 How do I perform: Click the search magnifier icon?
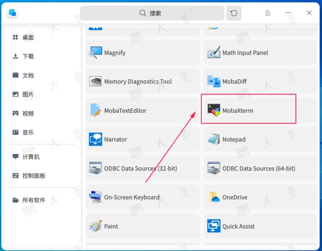pyautogui.click(x=143, y=14)
